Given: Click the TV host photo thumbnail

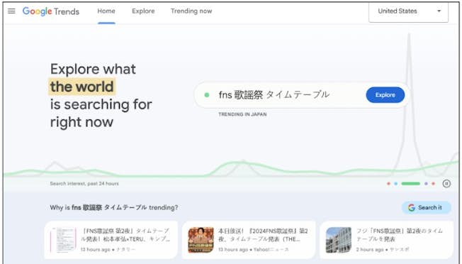Looking at the screenshot, I should click(201, 240).
